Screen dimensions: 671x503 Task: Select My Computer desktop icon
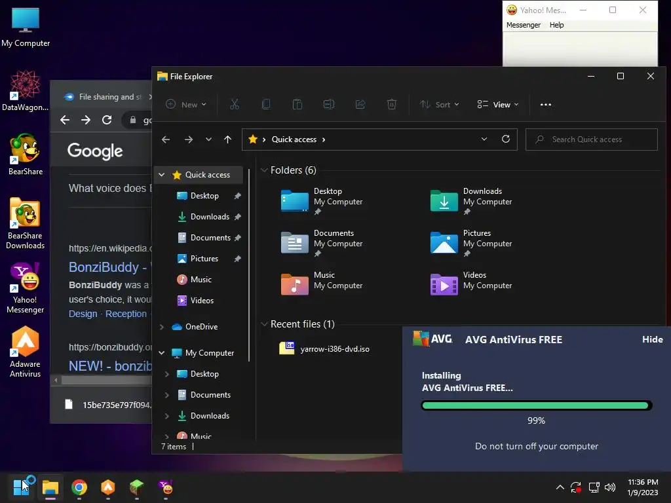pos(26,28)
